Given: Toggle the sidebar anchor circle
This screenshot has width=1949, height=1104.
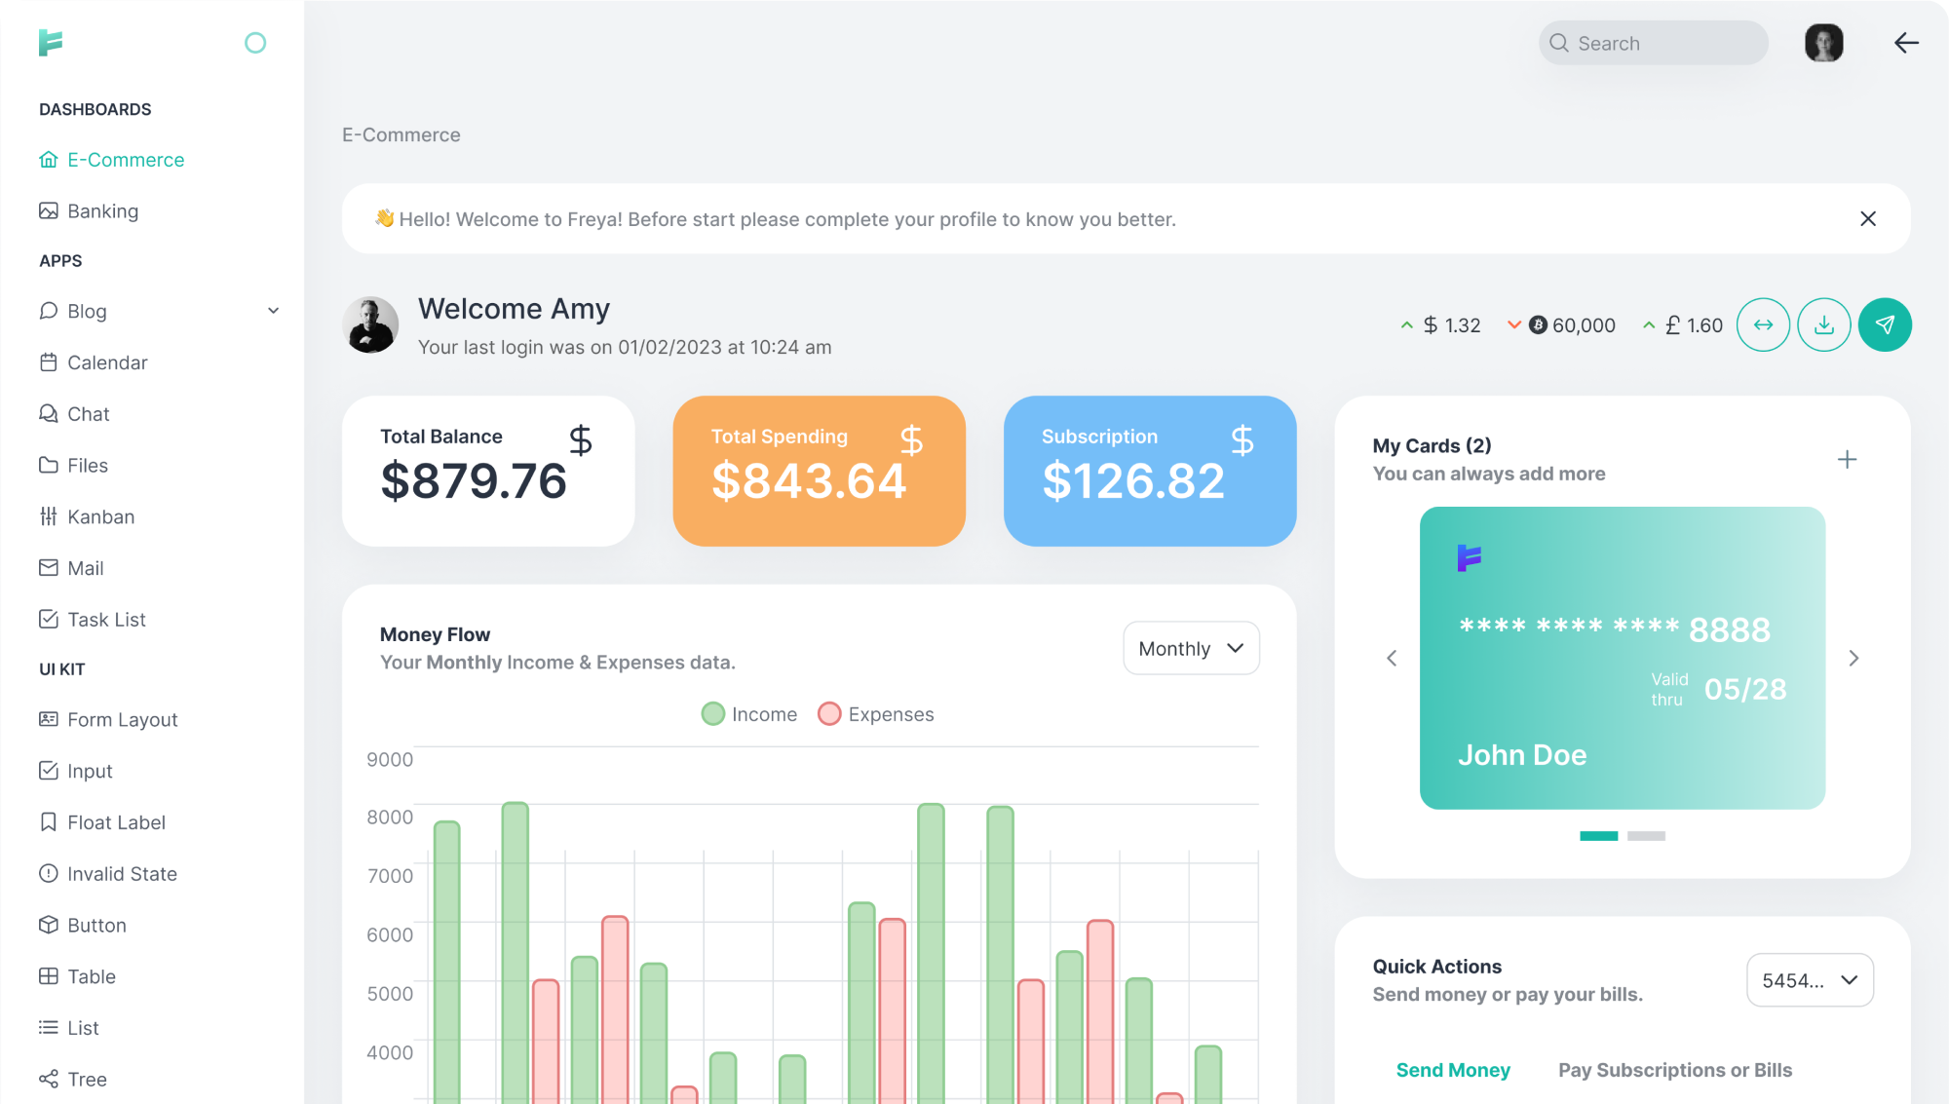Looking at the screenshot, I should tap(255, 43).
